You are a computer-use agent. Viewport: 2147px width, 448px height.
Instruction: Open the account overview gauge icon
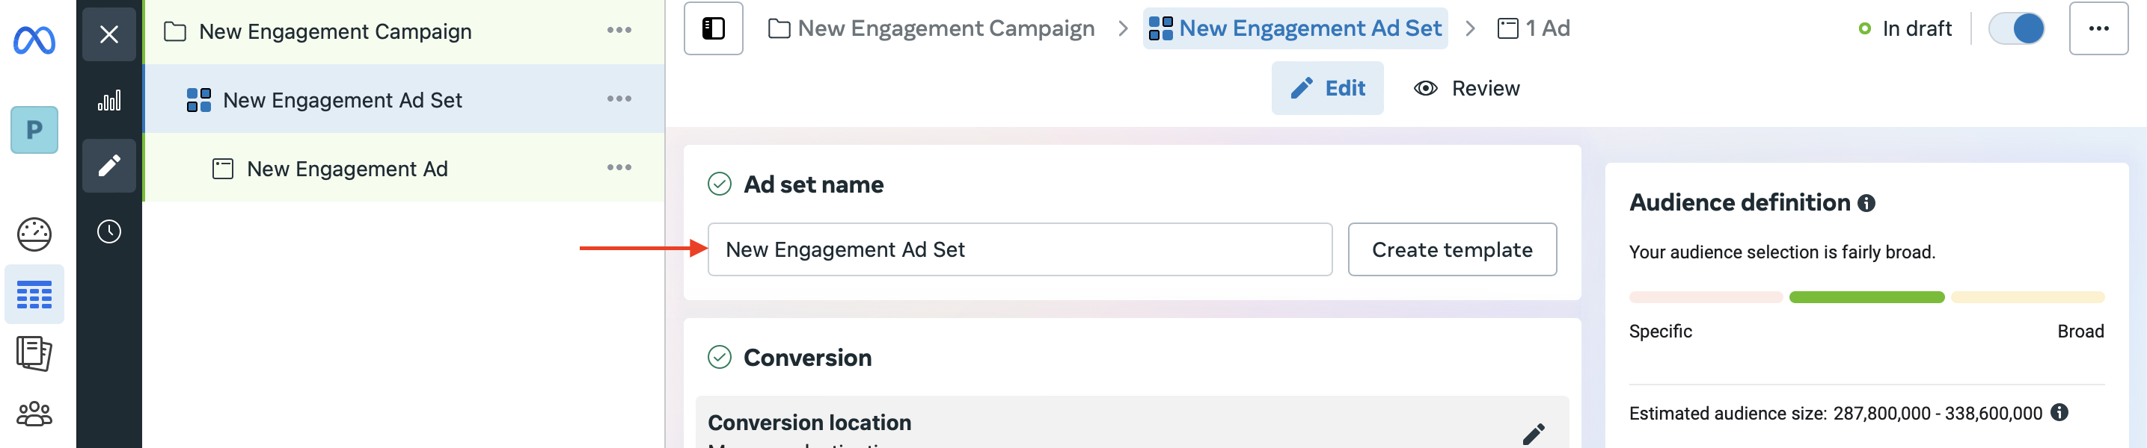(x=34, y=234)
